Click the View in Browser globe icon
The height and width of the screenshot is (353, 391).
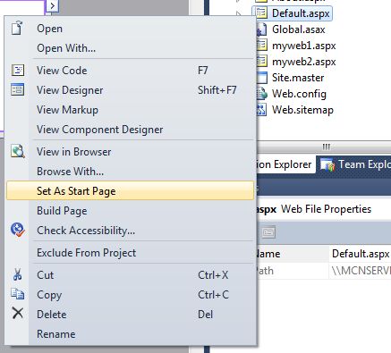[18, 151]
